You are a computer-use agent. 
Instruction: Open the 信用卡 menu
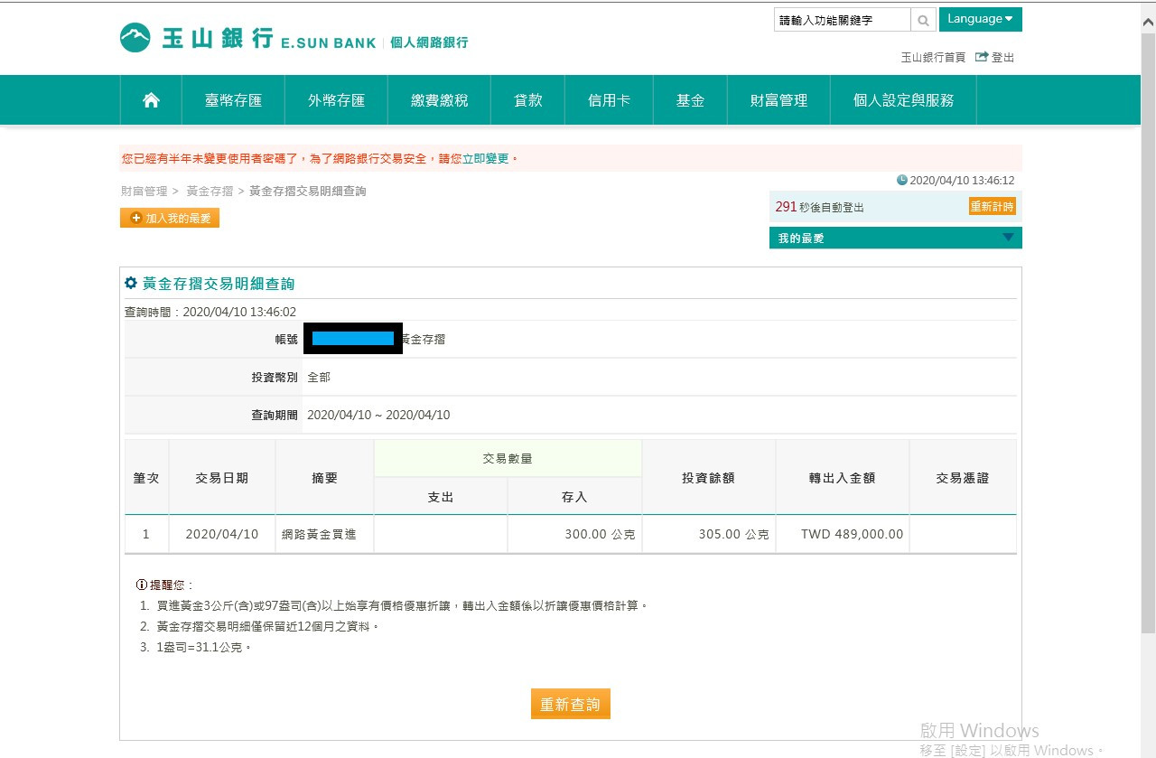609,100
